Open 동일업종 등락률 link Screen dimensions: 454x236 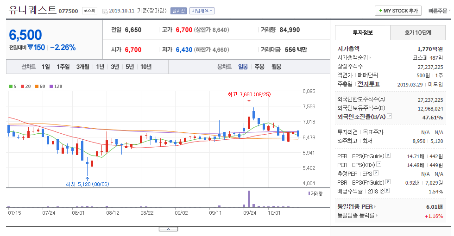point(358,216)
